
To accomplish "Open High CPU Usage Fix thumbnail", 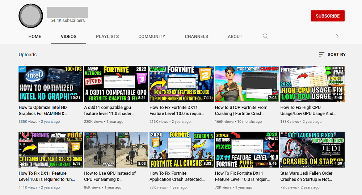I will (312, 84).
